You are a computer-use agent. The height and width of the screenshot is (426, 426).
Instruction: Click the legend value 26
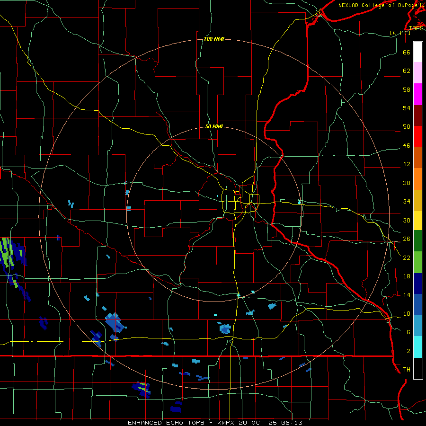pyautogui.click(x=407, y=239)
